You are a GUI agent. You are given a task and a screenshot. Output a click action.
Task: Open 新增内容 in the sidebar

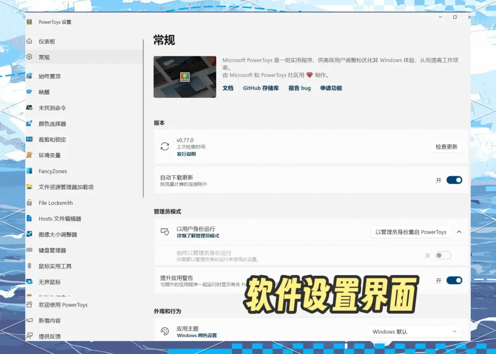point(84,320)
